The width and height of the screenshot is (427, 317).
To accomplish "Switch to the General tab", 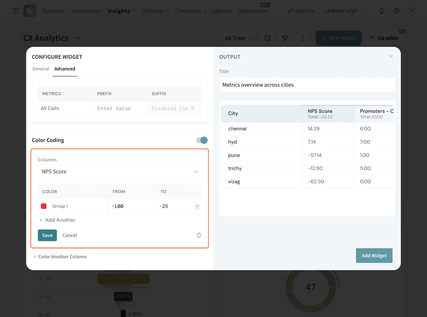I will [41, 69].
